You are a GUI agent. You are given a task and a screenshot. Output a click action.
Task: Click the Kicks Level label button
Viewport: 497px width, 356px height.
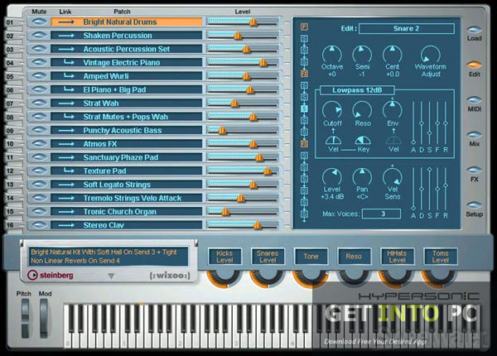pyautogui.click(x=224, y=257)
